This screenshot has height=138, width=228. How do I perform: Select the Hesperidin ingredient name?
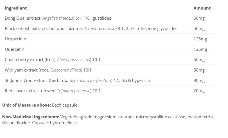pyautogui.click(x=15, y=39)
